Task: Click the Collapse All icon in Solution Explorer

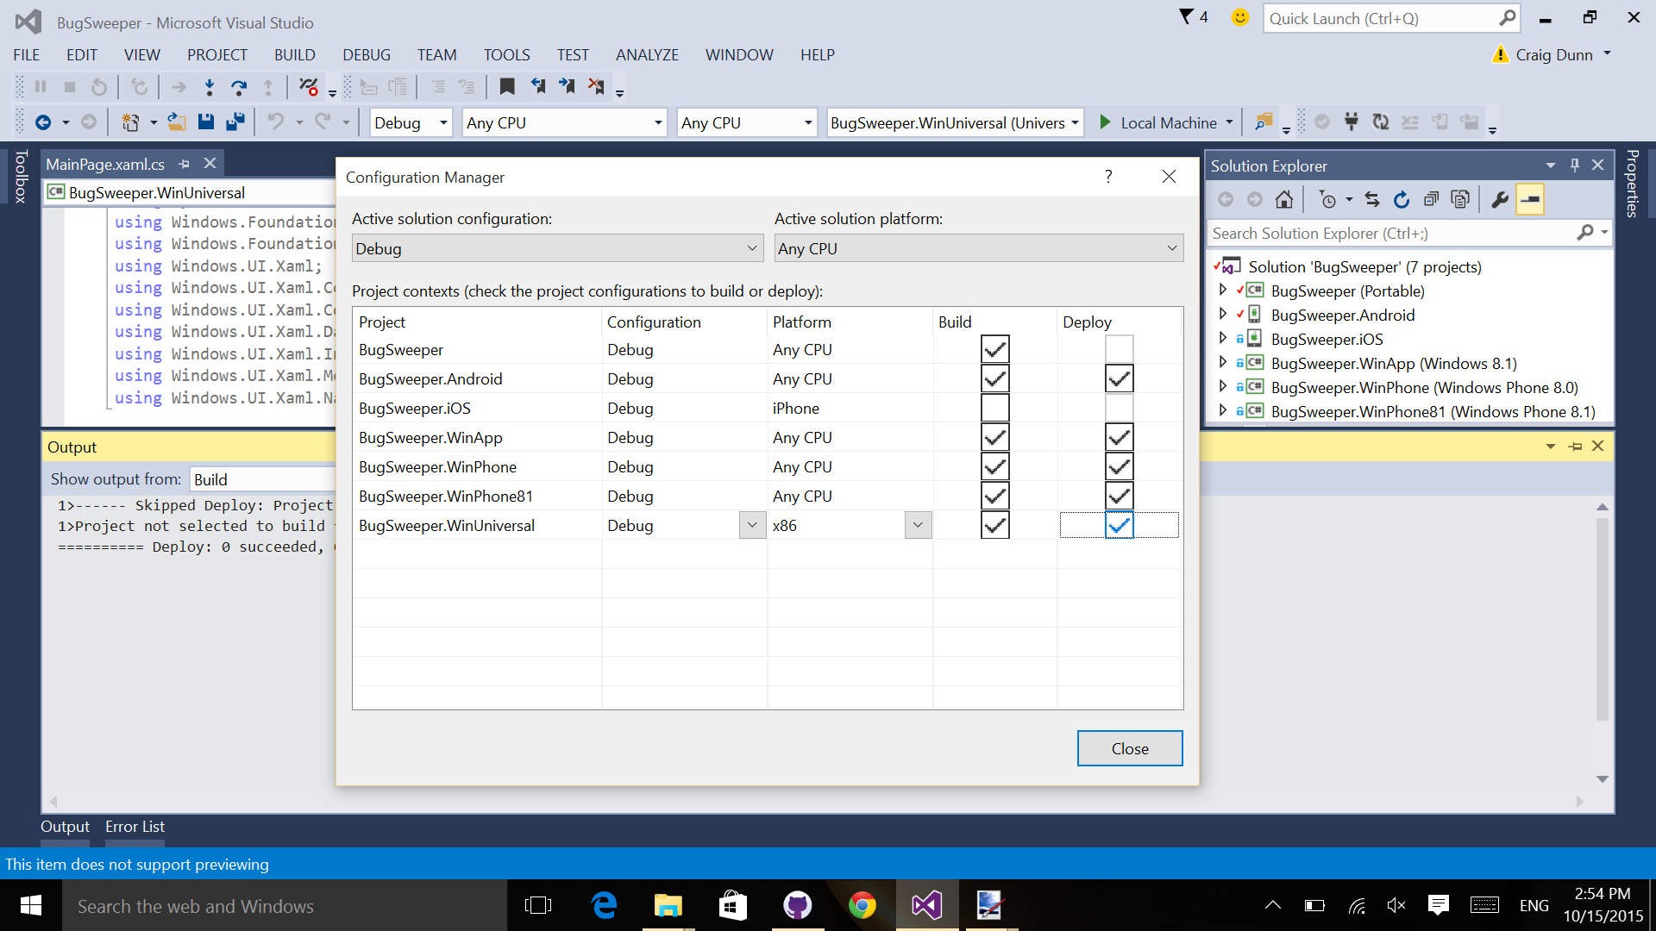Action: pyautogui.click(x=1431, y=200)
